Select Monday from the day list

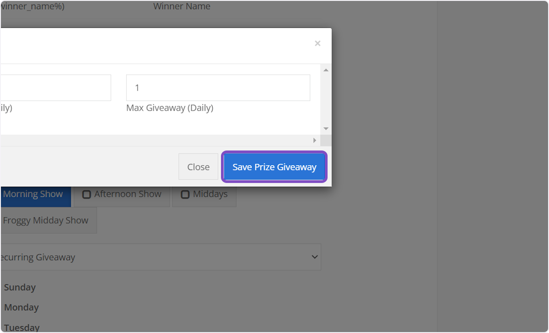[x=21, y=307]
